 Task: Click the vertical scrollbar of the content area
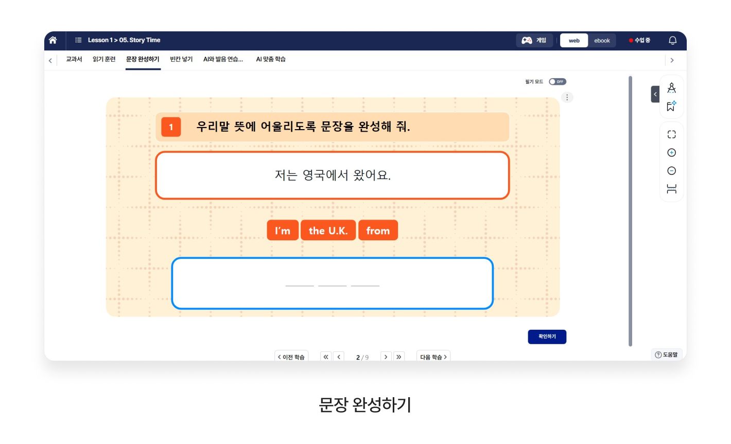coord(630,211)
